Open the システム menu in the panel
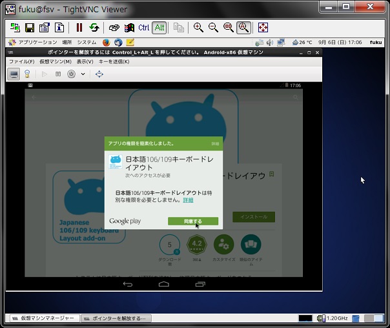The image size is (390, 328). (87, 42)
